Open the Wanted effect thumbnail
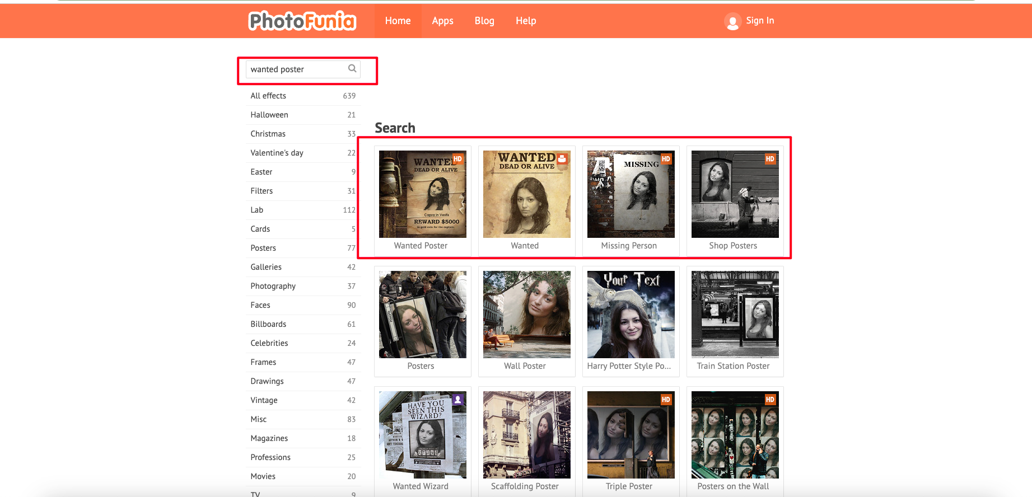Viewport: 1032px width, 497px height. click(527, 194)
